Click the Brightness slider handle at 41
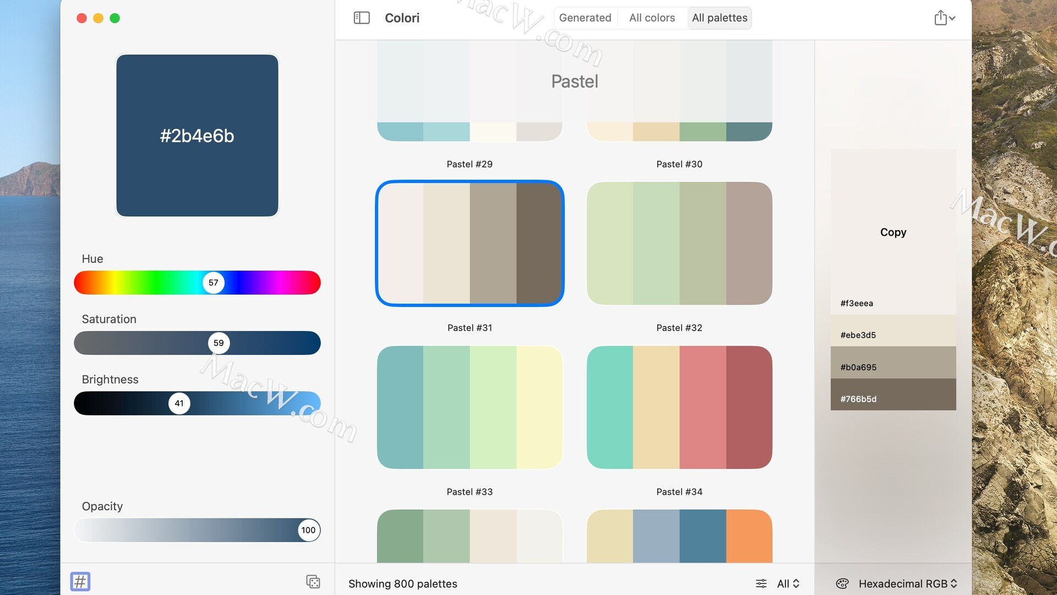 pyautogui.click(x=179, y=403)
